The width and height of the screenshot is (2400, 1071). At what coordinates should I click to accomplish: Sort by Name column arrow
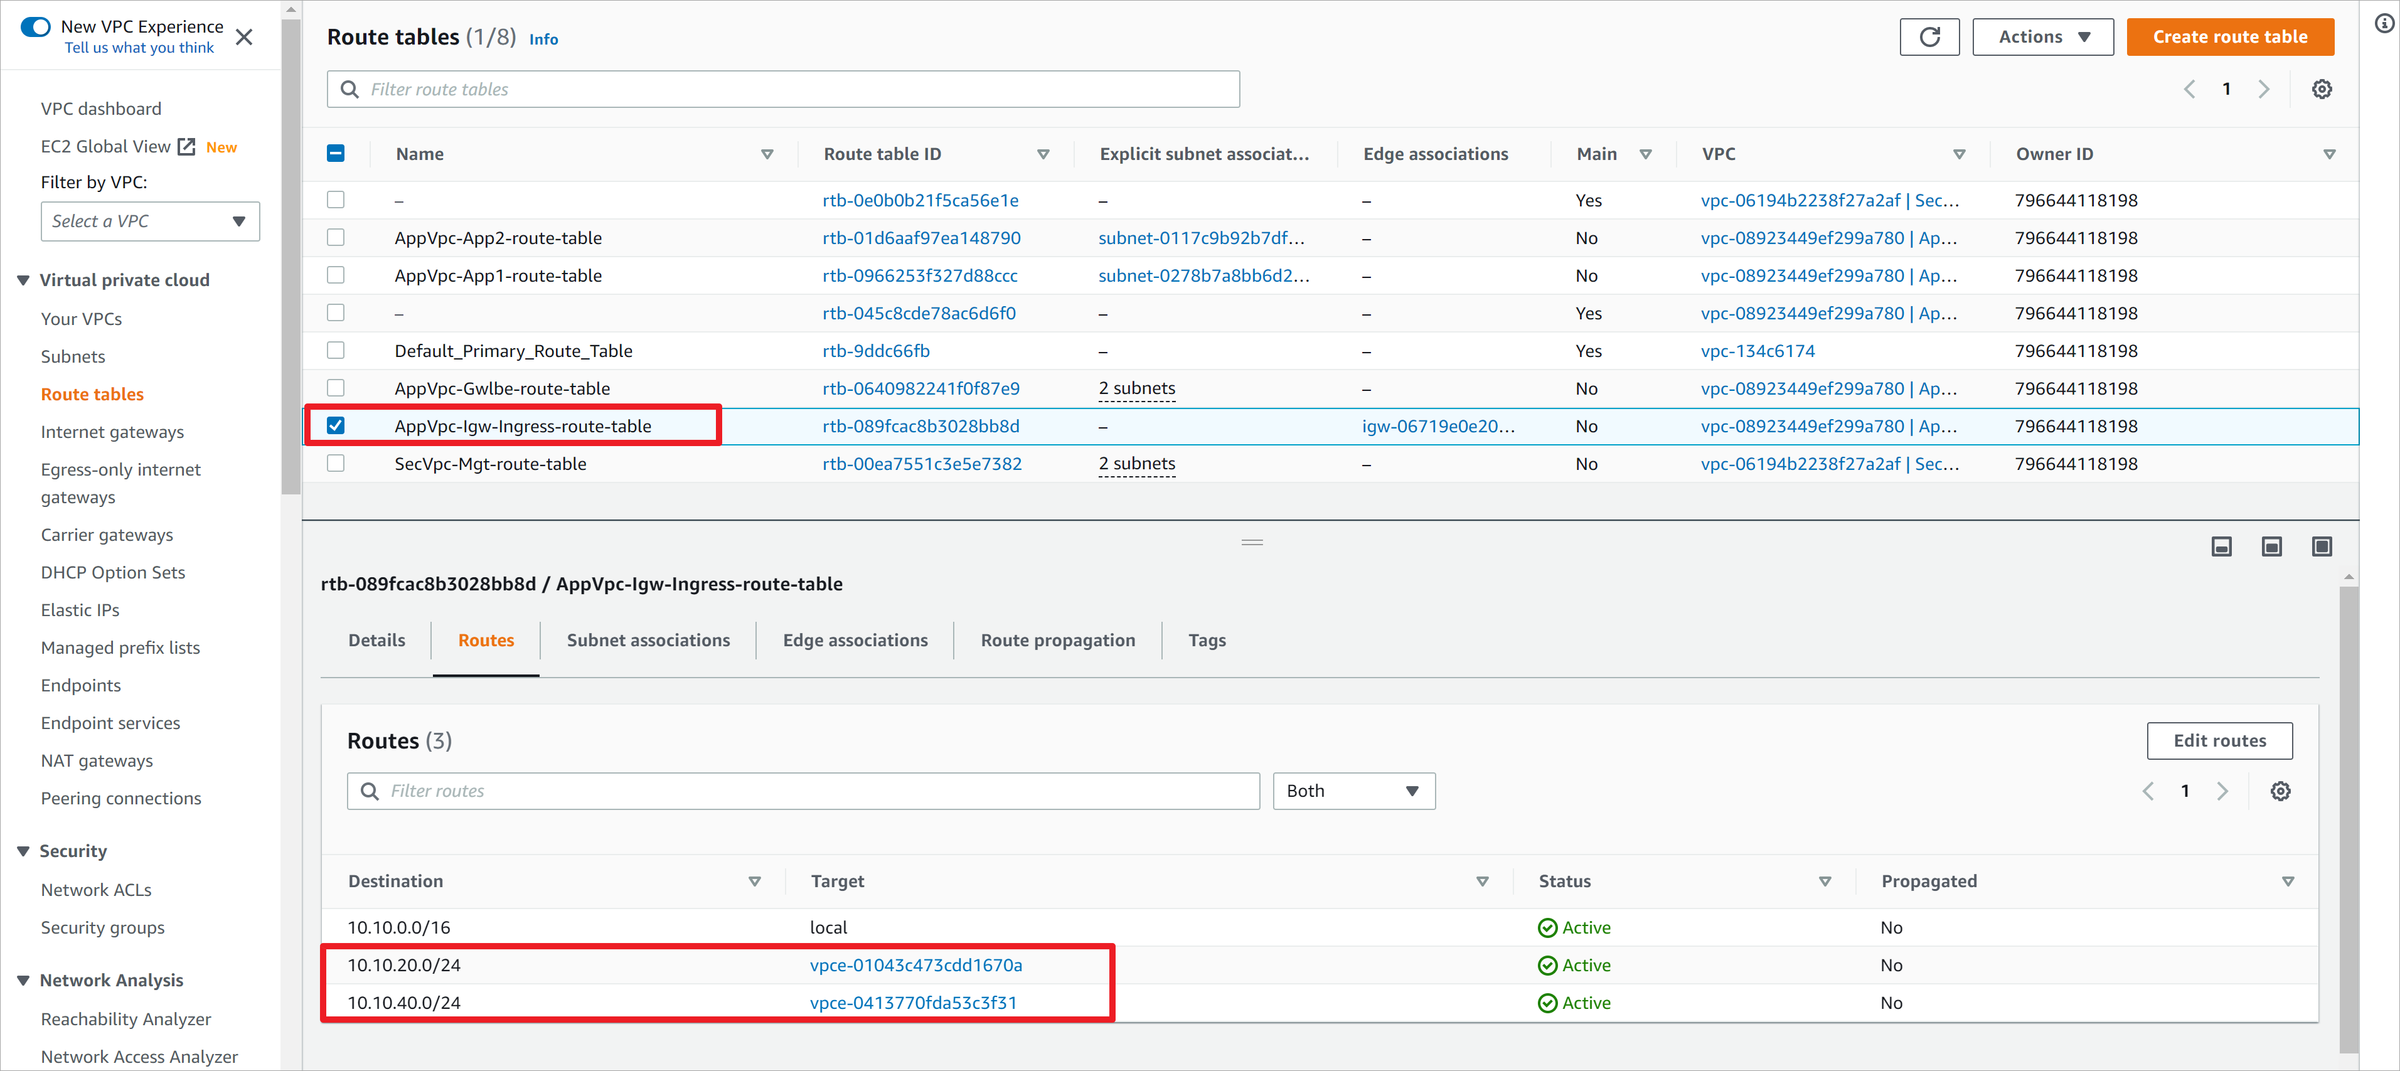(767, 154)
